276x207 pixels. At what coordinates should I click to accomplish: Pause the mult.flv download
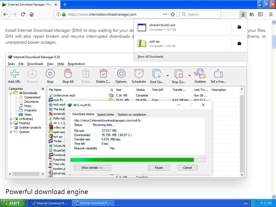coord(159,168)
